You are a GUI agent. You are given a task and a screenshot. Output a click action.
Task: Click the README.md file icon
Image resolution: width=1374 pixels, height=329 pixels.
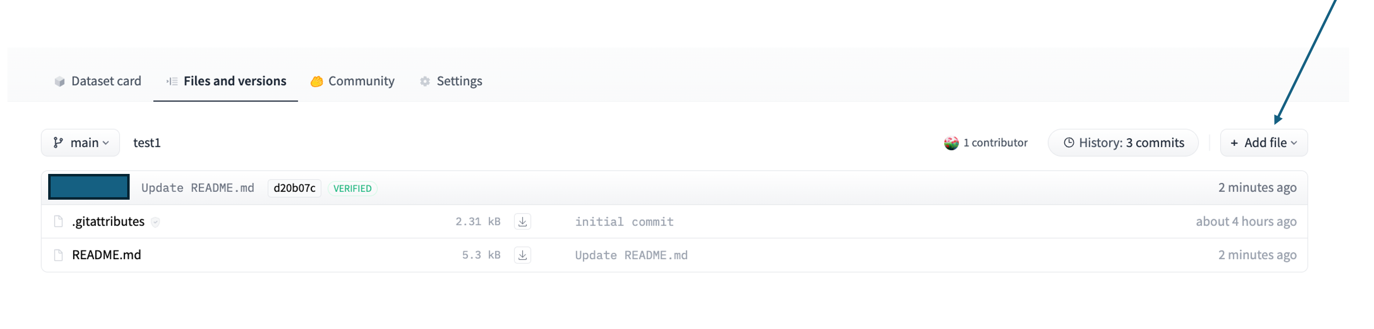59,255
